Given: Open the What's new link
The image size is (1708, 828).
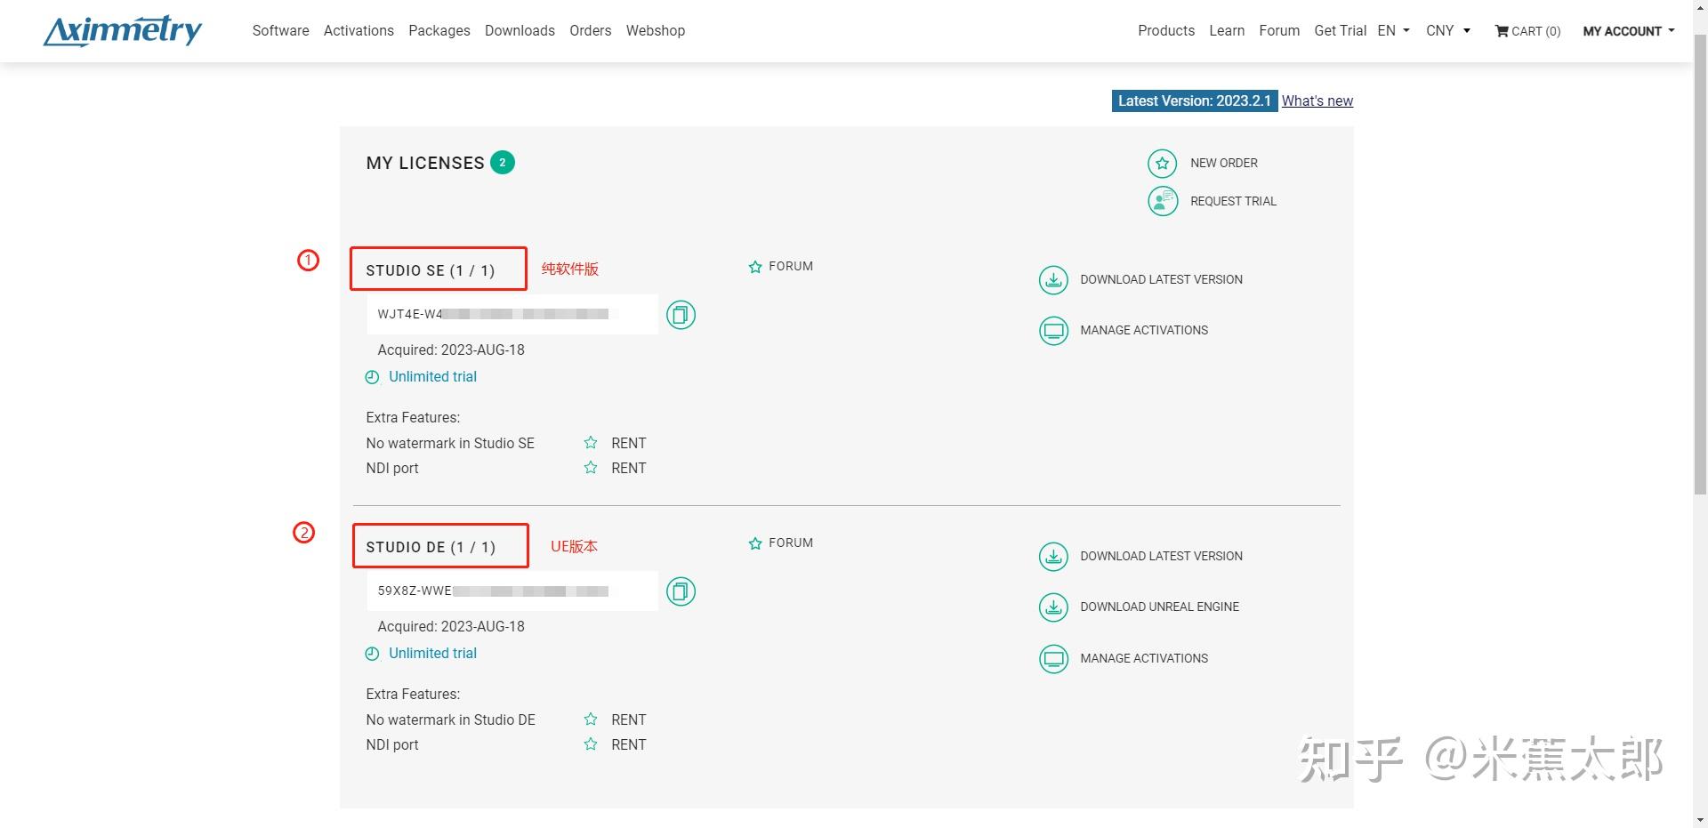Looking at the screenshot, I should pos(1317,100).
